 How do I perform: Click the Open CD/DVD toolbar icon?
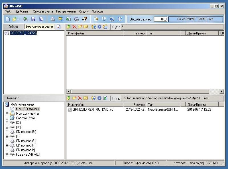25,19
